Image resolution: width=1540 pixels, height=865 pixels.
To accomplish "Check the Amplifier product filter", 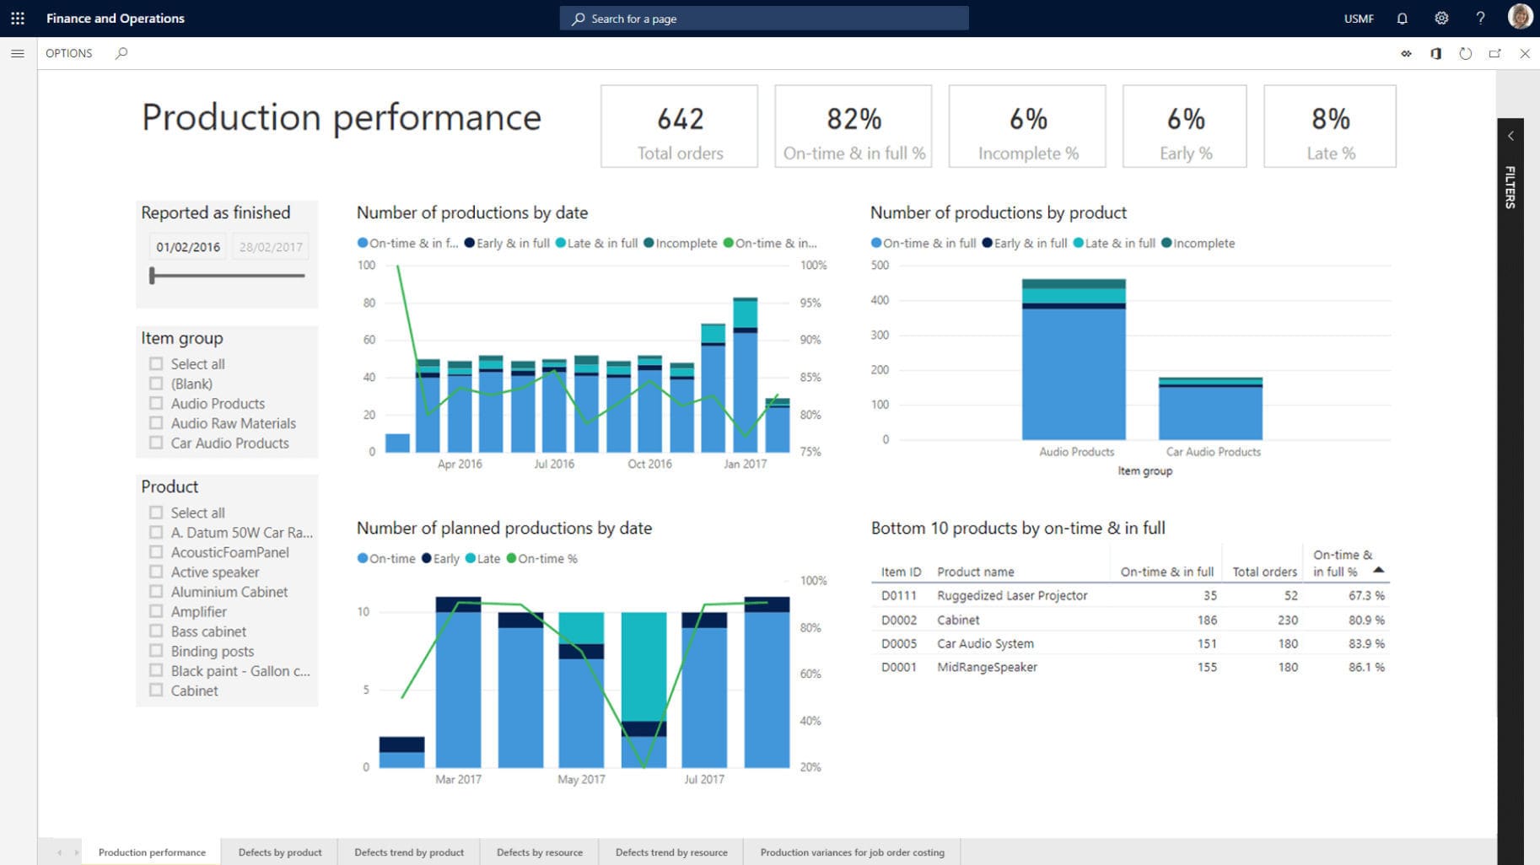I will click(x=156, y=611).
